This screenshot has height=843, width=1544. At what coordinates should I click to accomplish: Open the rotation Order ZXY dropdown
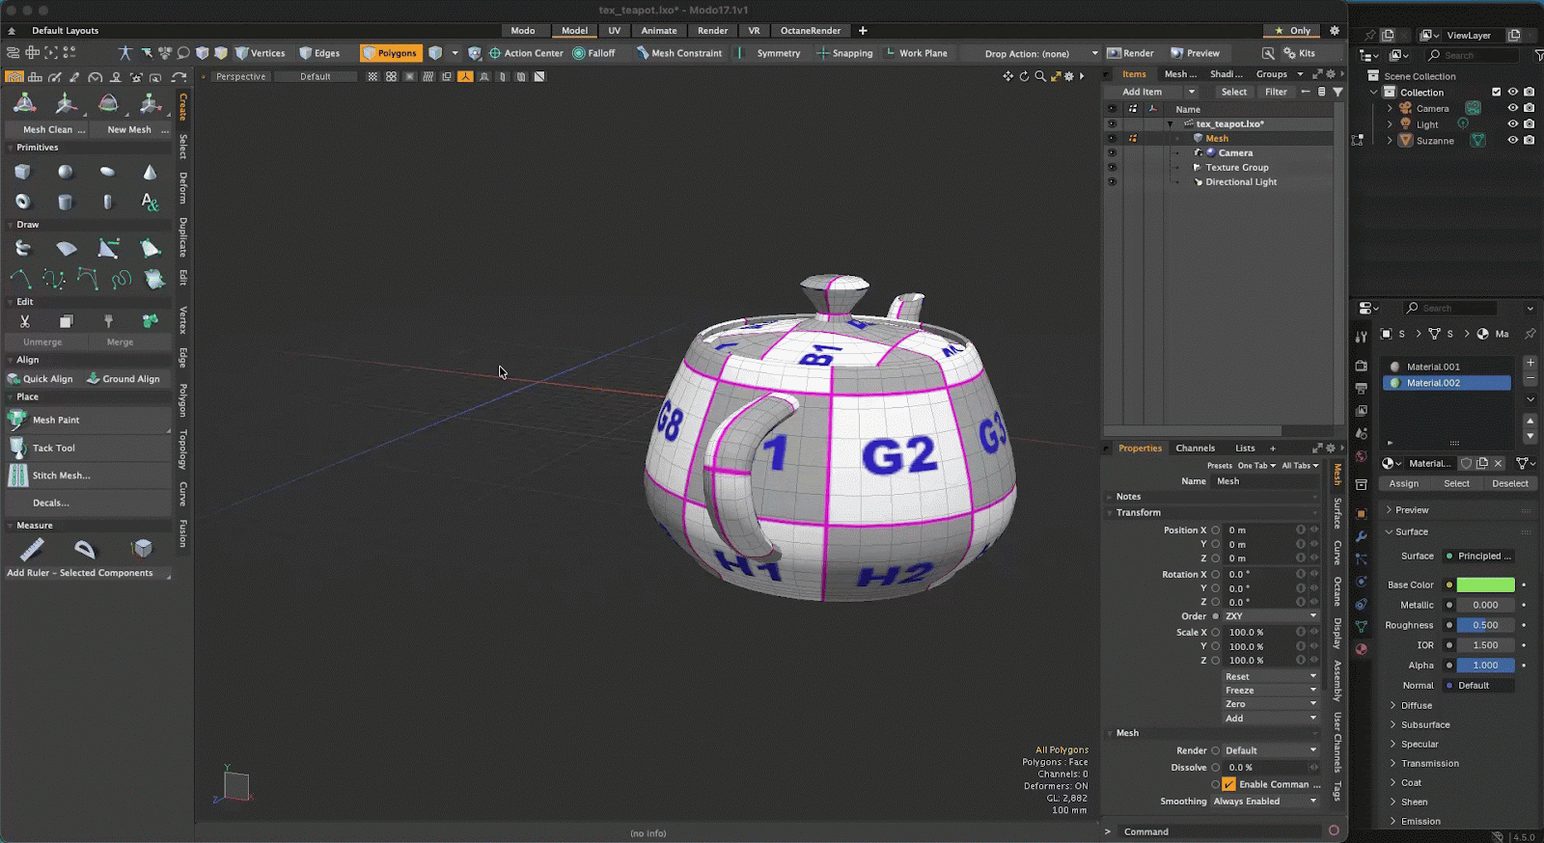pos(1270,616)
